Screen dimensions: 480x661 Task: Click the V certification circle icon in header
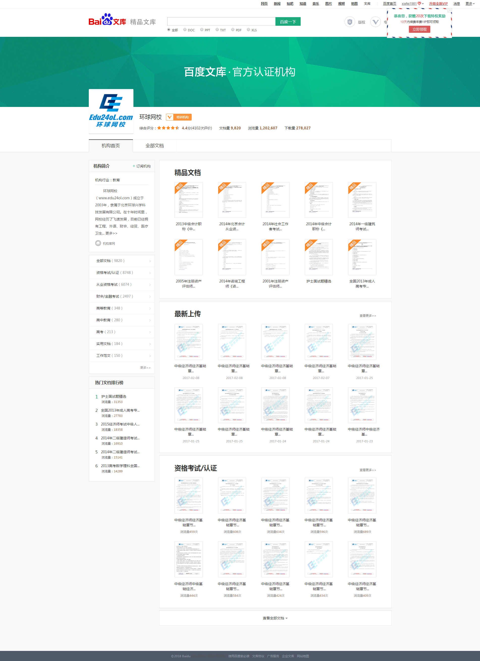click(x=375, y=22)
